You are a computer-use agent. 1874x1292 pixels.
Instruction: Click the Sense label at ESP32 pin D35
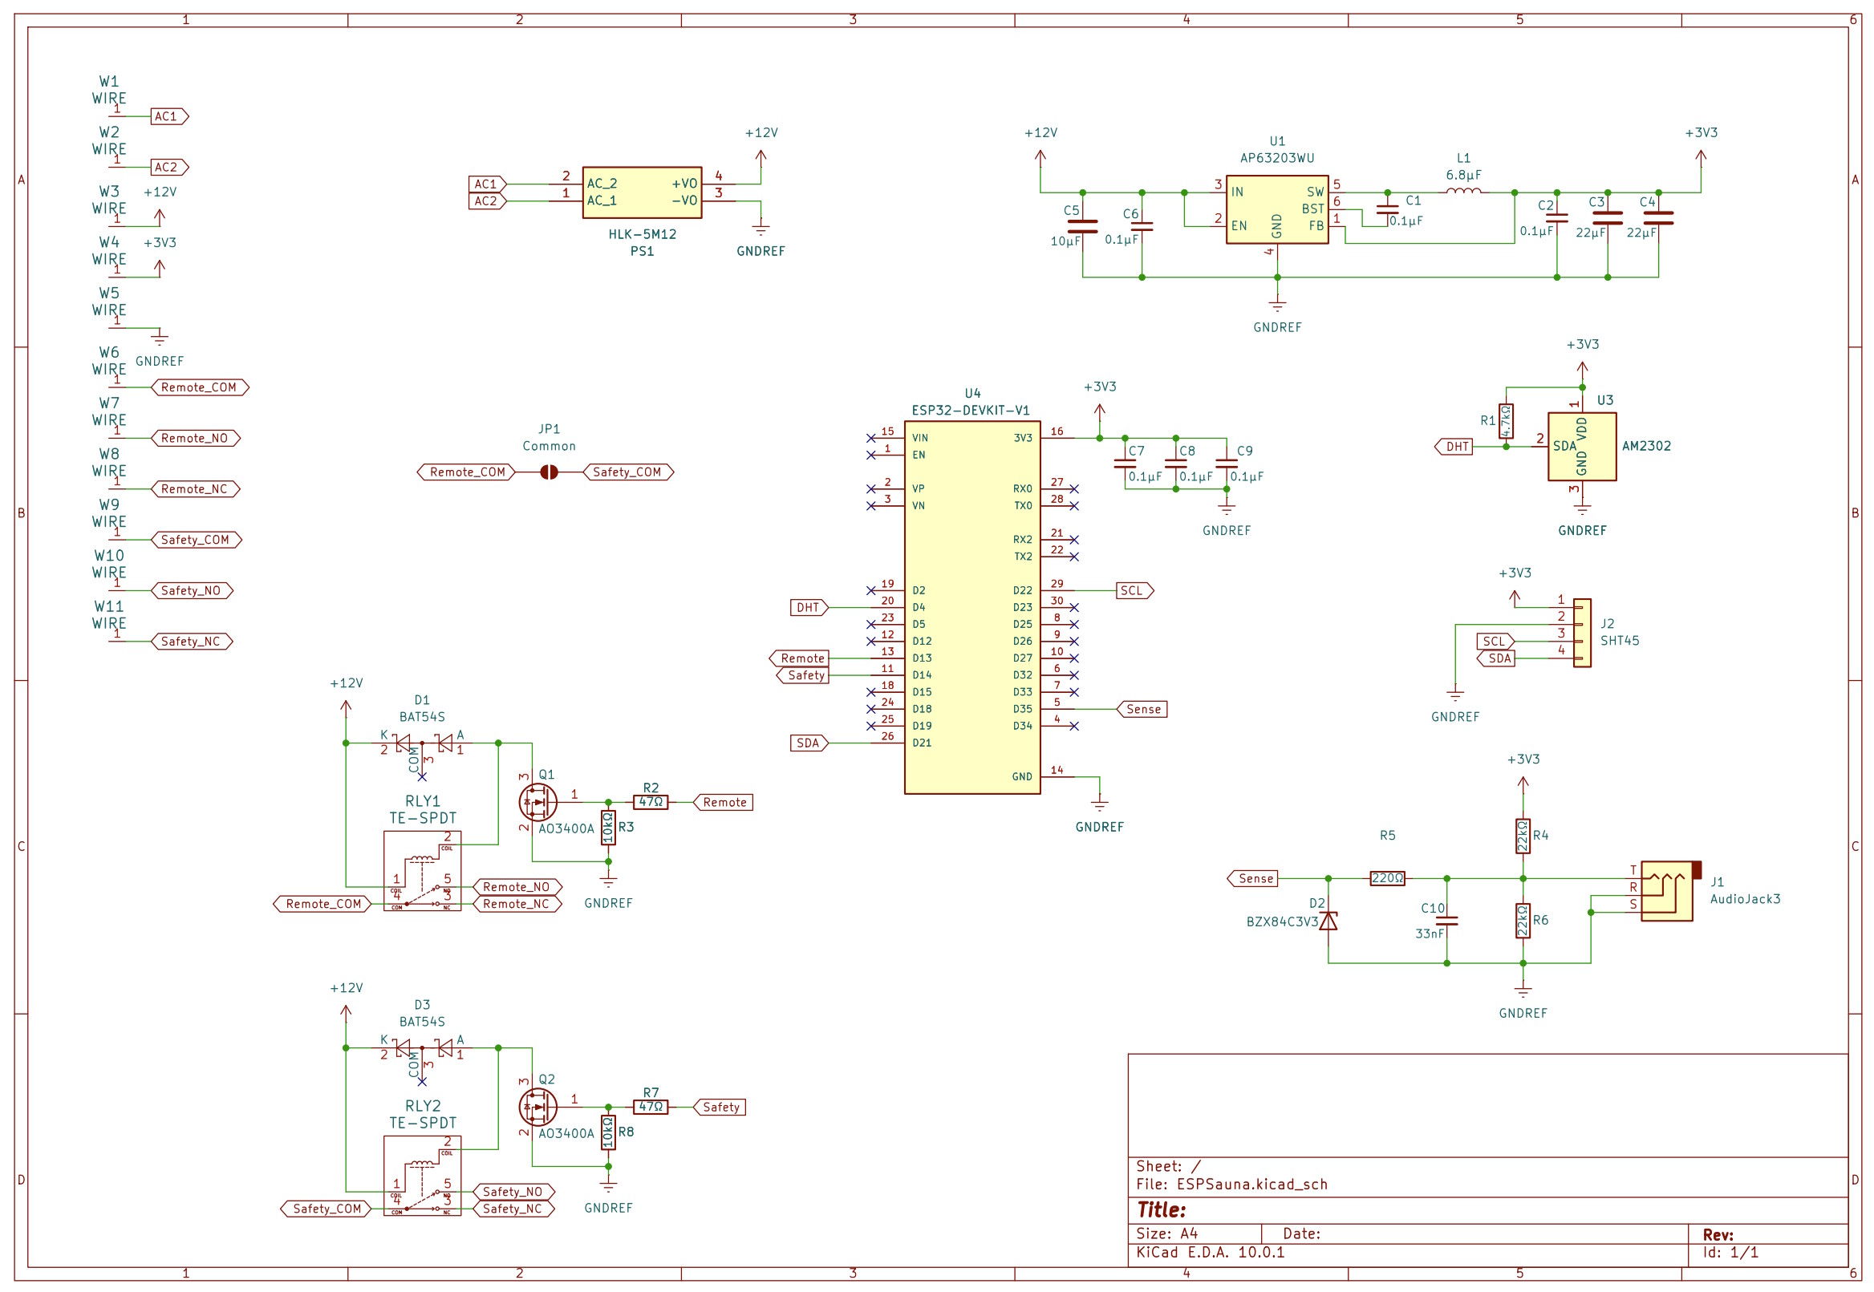tap(1142, 709)
